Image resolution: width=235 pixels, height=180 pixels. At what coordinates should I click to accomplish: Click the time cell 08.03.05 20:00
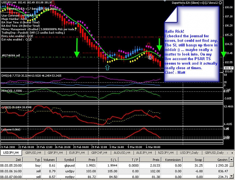click(11, 165)
